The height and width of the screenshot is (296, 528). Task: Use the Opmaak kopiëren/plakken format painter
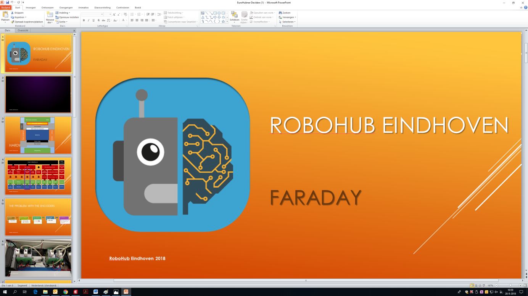(x=27, y=22)
